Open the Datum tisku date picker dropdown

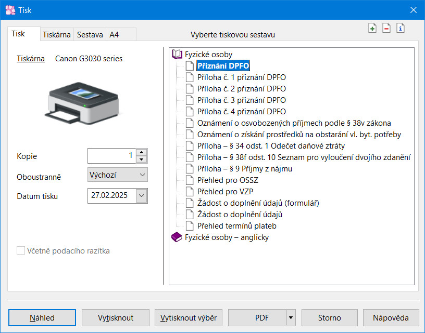142,196
